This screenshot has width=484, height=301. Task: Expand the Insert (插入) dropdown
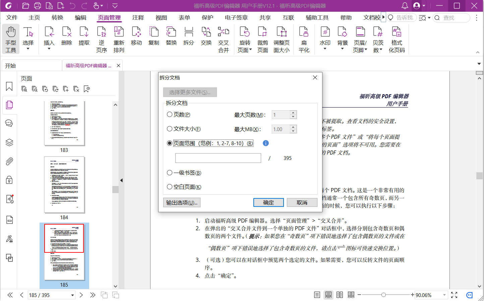click(49, 49)
